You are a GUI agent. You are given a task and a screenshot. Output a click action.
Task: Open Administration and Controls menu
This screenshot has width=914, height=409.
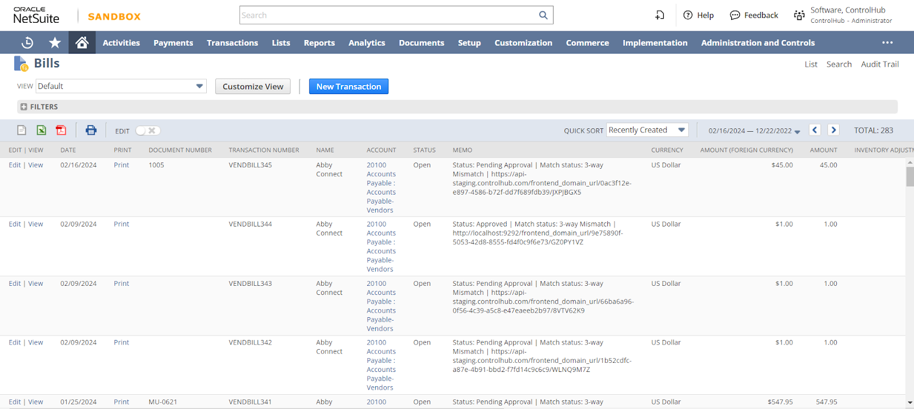point(758,43)
